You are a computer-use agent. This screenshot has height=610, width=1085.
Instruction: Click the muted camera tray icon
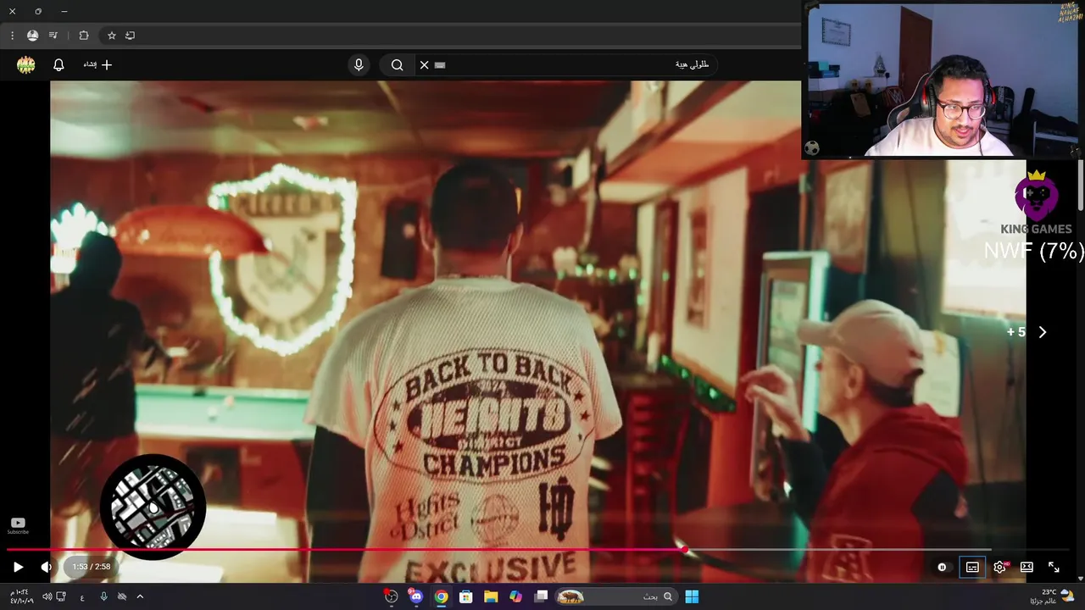pos(122,596)
